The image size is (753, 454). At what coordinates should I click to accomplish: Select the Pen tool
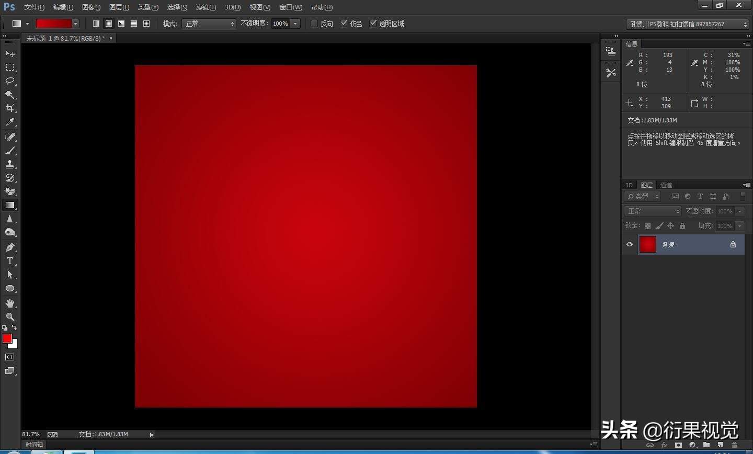pos(10,247)
